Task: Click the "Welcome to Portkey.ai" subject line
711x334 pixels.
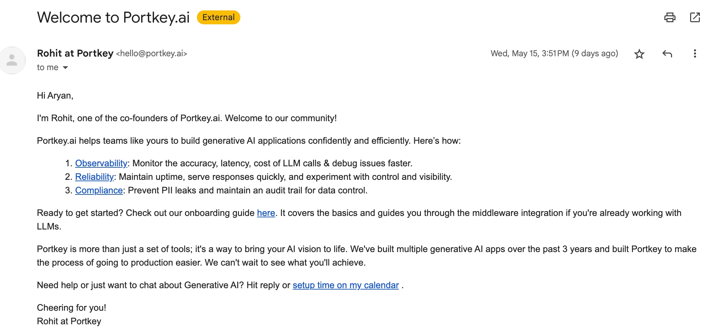Action: 113,17
